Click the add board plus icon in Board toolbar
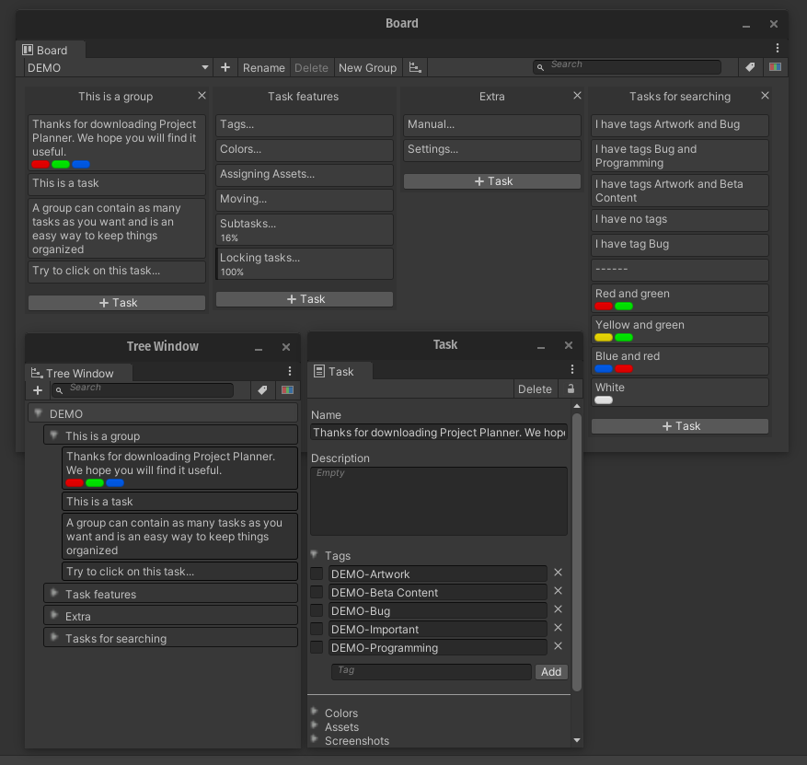Viewport: 807px width, 765px height. click(x=225, y=67)
